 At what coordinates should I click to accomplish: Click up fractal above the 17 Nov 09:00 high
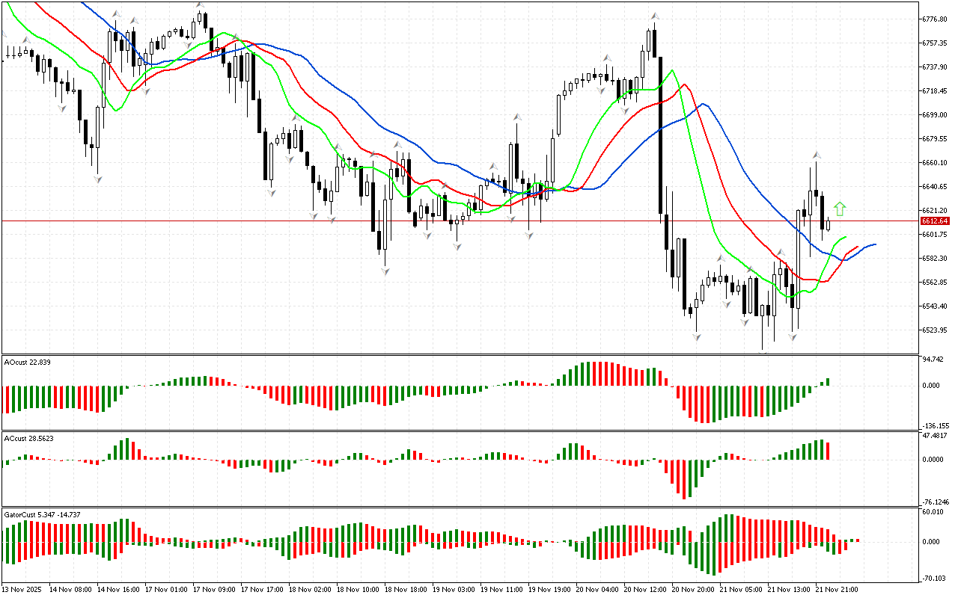pos(201,6)
